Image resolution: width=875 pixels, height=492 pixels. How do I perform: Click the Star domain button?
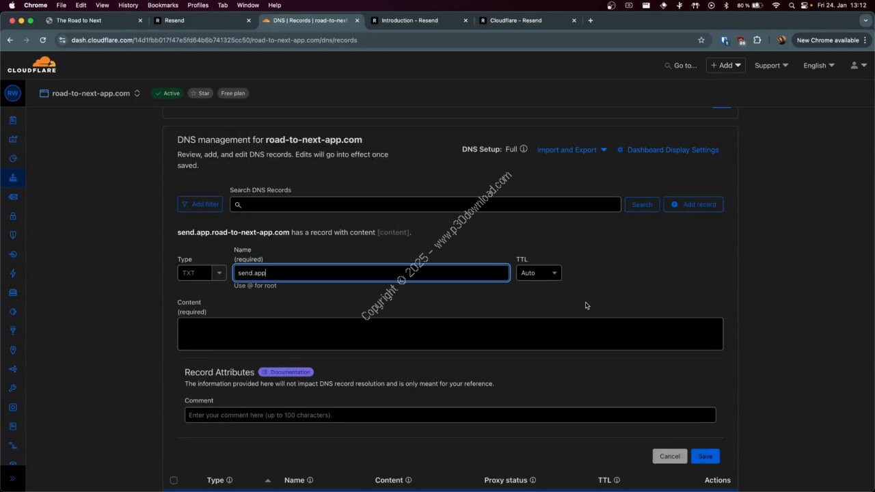[200, 93]
